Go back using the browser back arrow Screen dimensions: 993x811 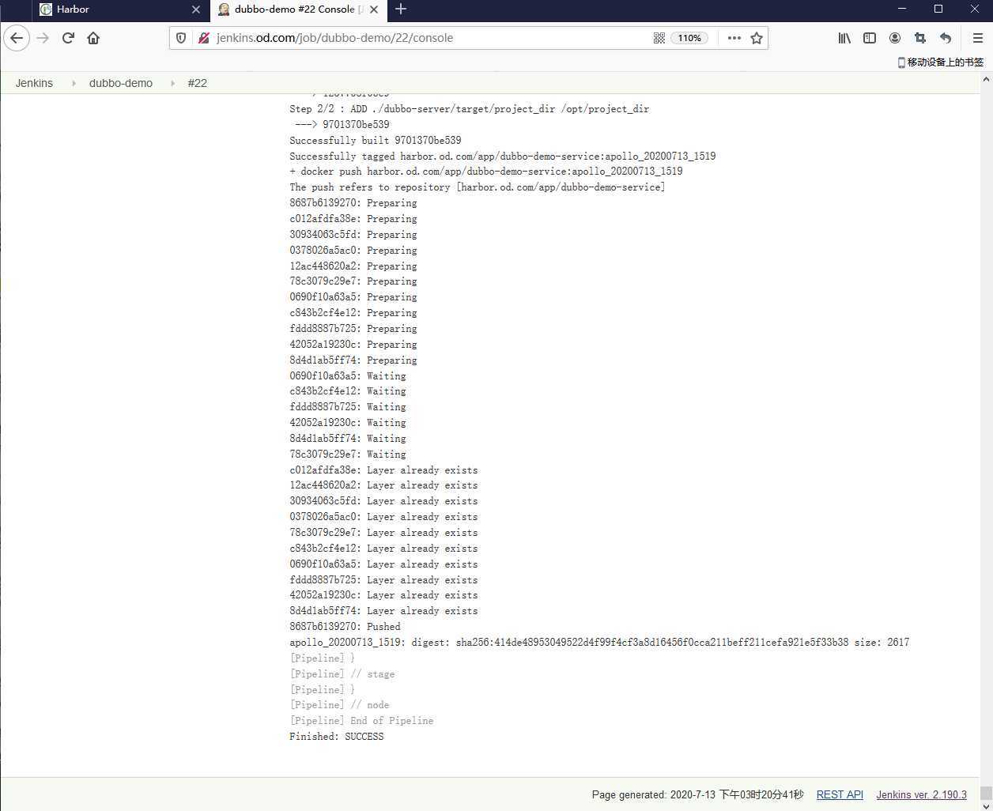(17, 38)
